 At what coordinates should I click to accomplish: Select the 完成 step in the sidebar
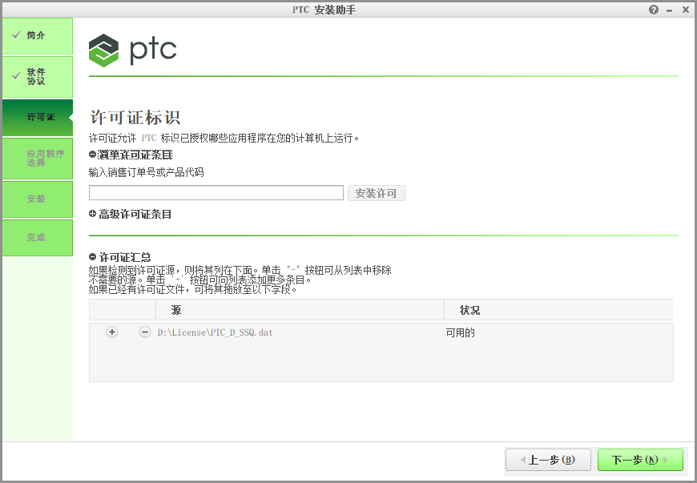tap(38, 237)
